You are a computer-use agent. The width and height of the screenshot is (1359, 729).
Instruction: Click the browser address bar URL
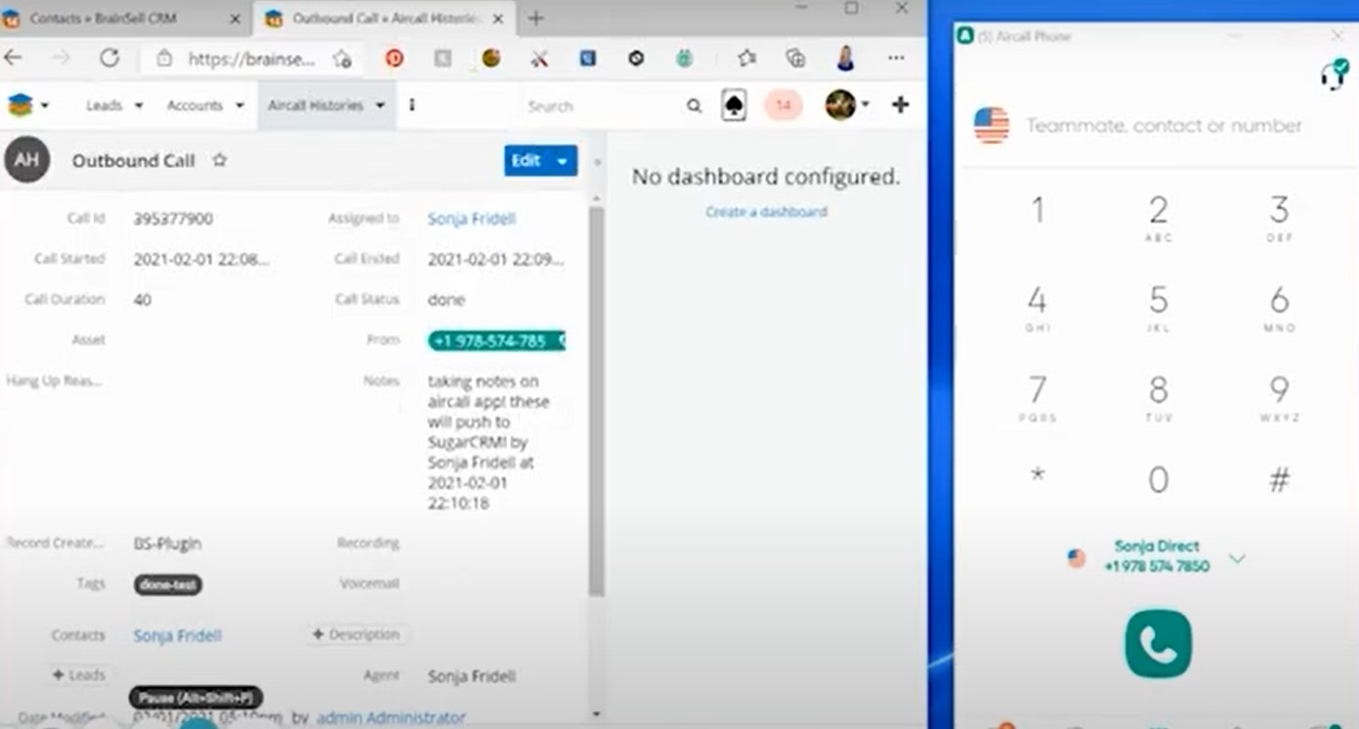pos(251,59)
